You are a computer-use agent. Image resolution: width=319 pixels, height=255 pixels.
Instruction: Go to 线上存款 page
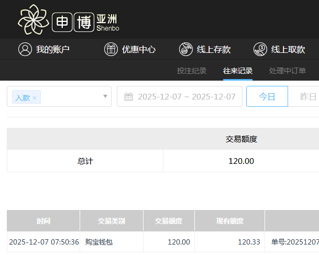(214, 49)
